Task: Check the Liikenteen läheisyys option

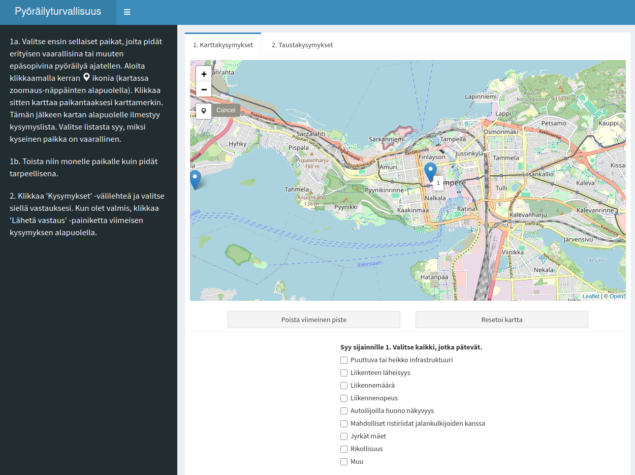Action: pyautogui.click(x=344, y=373)
